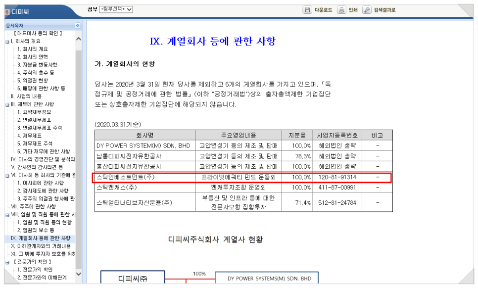
Task: Click the document tree scrollbar down arrow
Action: coord(78,274)
